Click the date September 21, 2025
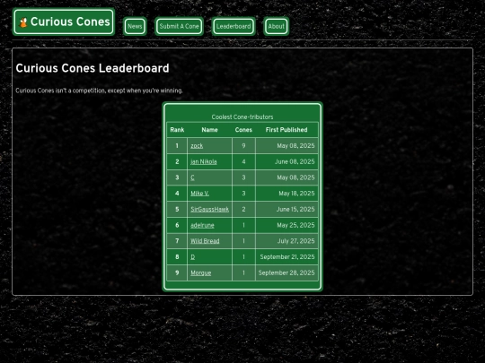This screenshot has height=363, width=485. [x=287, y=257]
